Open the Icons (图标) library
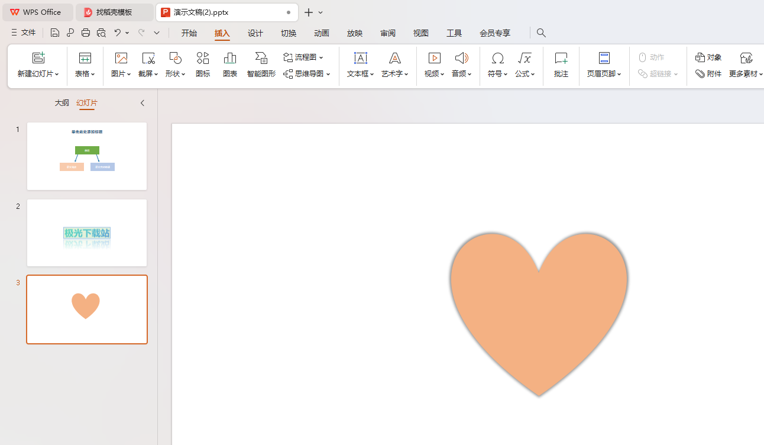 [203, 65]
